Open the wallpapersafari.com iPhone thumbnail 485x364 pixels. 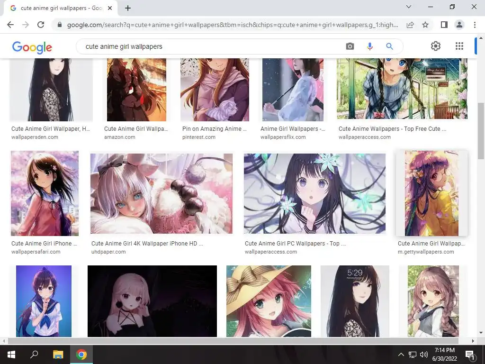coord(45,193)
